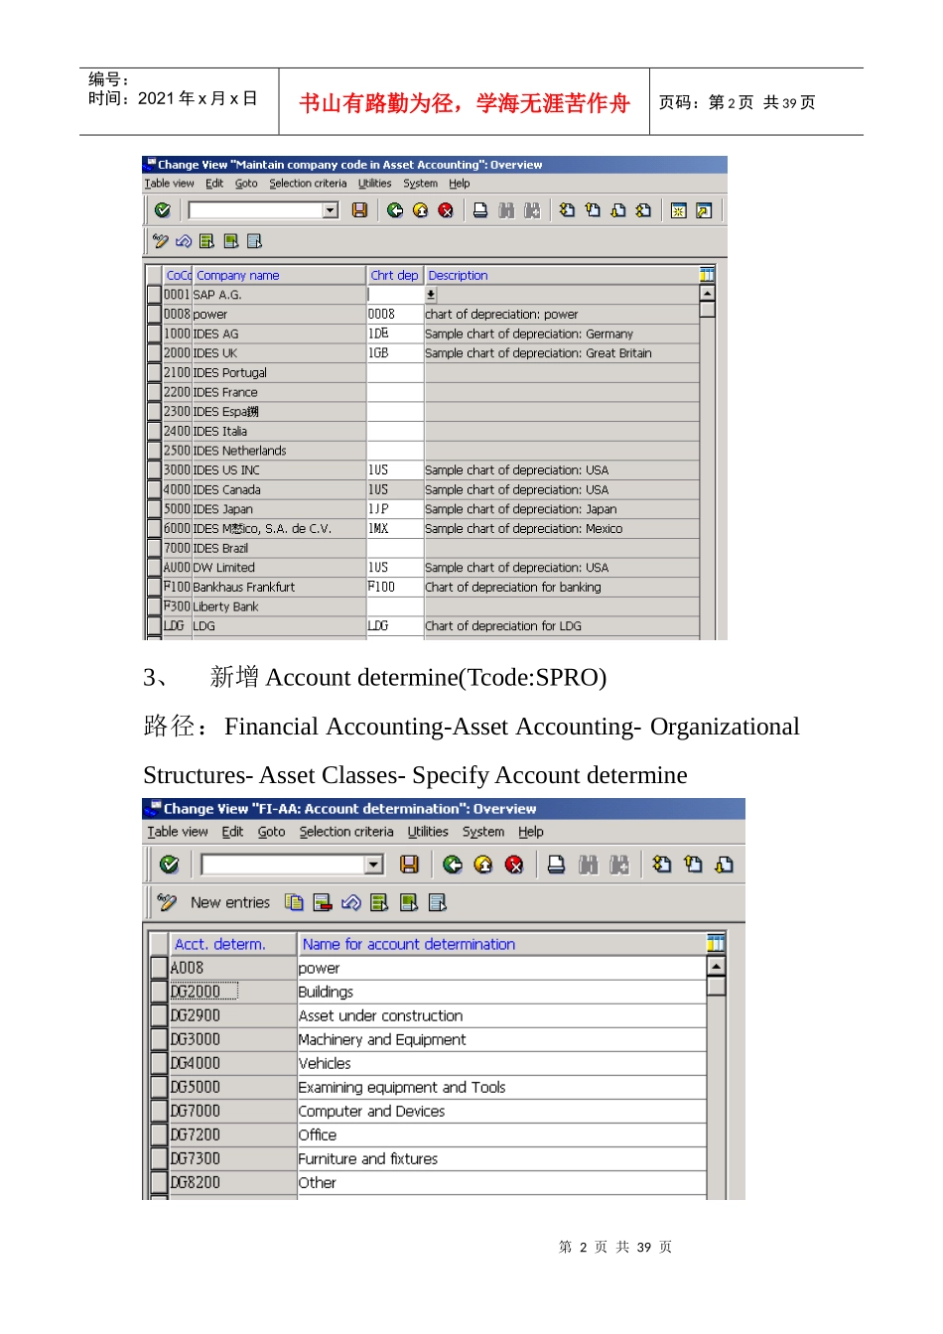Viewport: 943px width, 1334px height.
Task: Click Copy As icon next to New entries
Action: [294, 902]
